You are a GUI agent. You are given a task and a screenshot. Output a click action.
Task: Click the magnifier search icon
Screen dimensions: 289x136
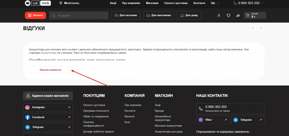point(54,16)
